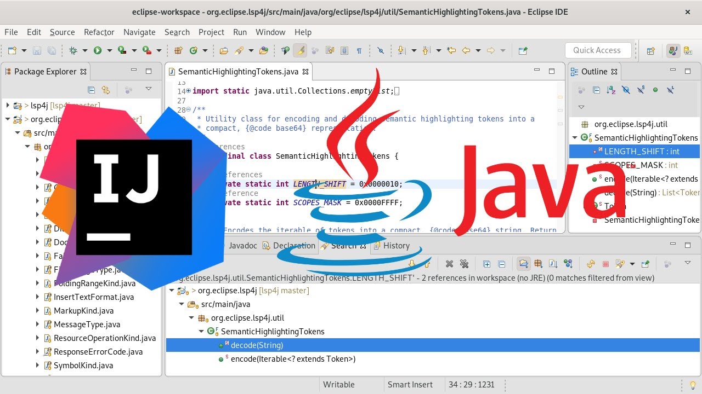Screen dimensions: 702x394
Task: Collapse src/main/java node in Search results
Action: click(182, 304)
